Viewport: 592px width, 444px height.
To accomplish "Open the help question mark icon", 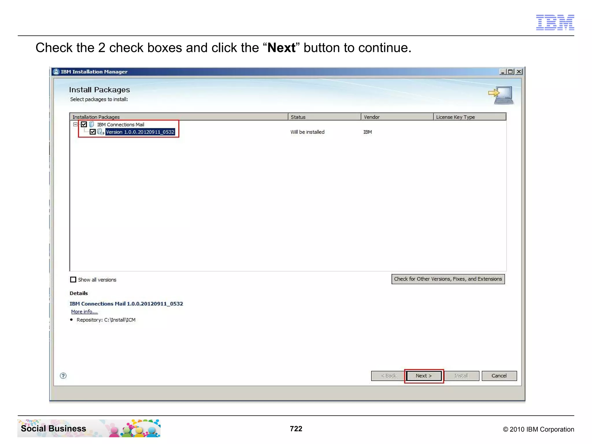I will tap(63, 376).
